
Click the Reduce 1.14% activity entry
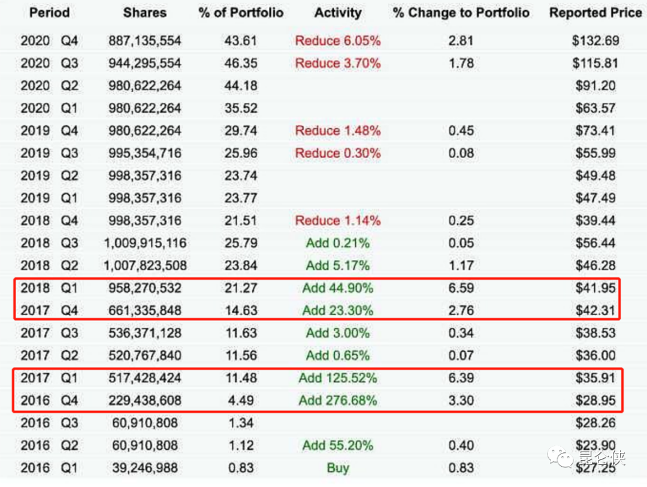point(338,220)
